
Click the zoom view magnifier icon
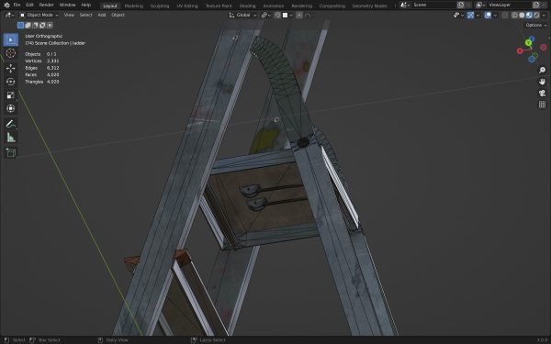tap(542, 71)
